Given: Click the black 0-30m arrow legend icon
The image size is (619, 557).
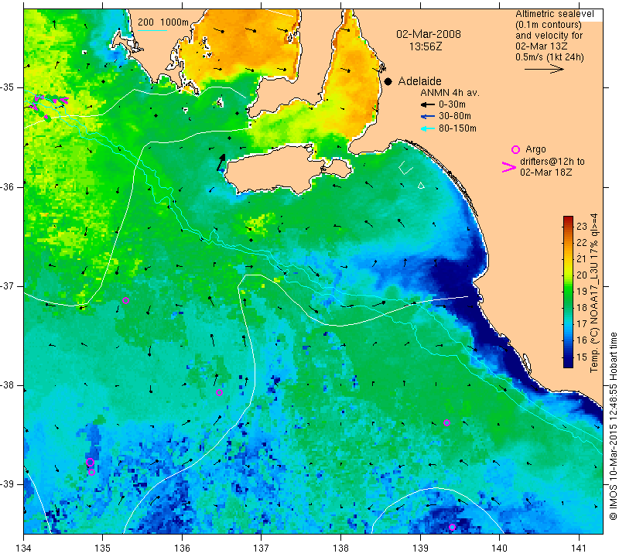Looking at the screenshot, I should pyautogui.click(x=428, y=104).
